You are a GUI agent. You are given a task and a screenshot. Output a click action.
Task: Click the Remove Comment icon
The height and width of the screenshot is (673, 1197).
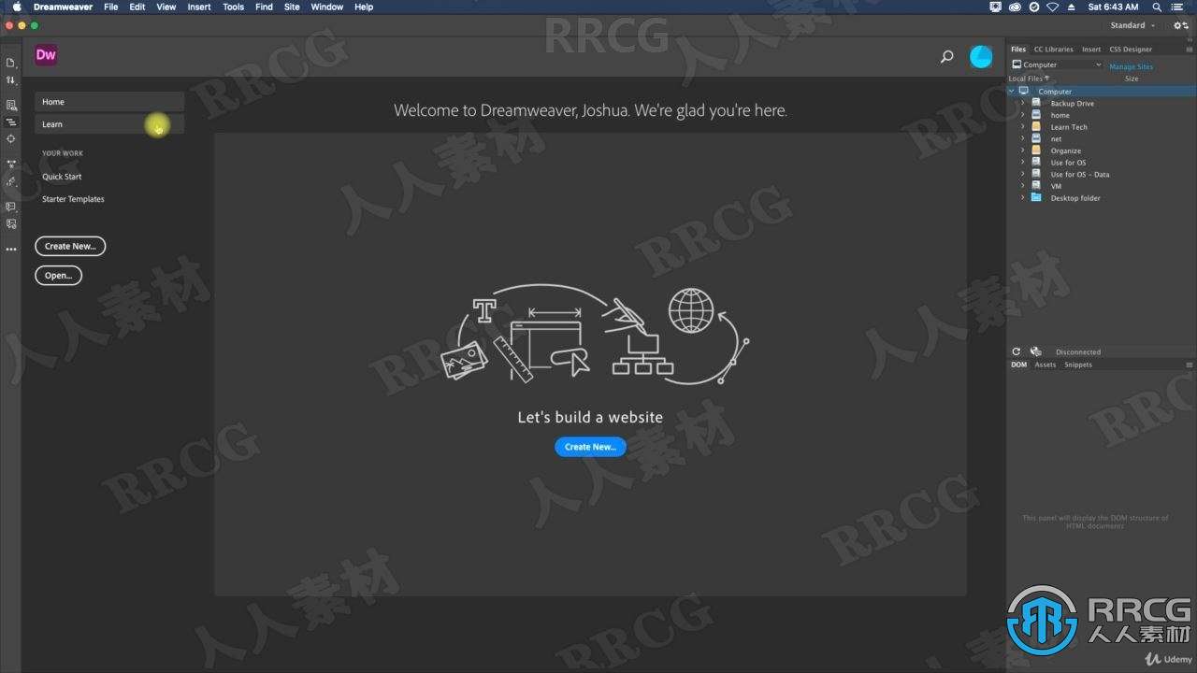pos(11,224)
